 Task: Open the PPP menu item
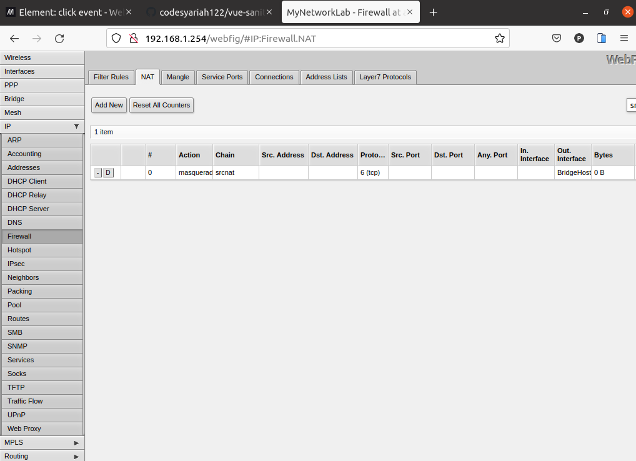42,85
